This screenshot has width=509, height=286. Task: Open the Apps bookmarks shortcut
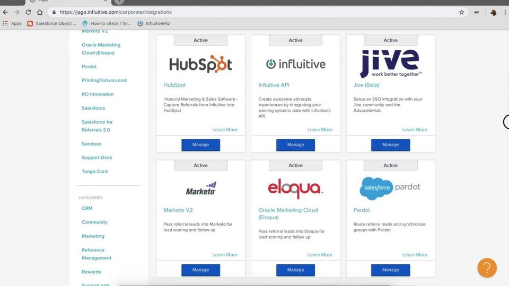12,23
